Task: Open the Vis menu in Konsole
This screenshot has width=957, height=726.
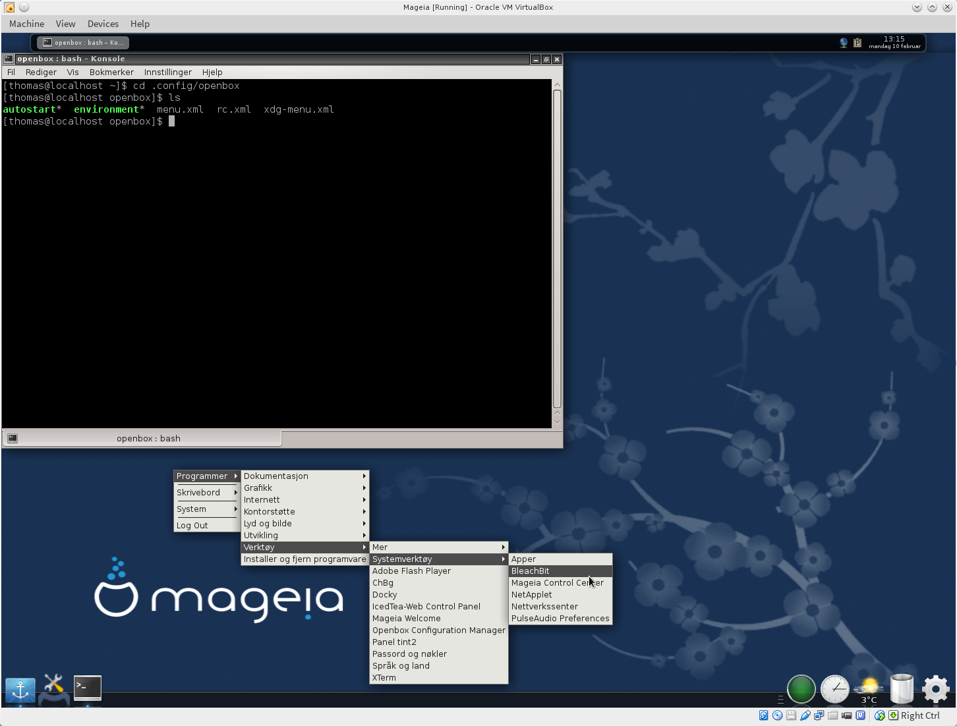Action: click(x=72, y=72)
